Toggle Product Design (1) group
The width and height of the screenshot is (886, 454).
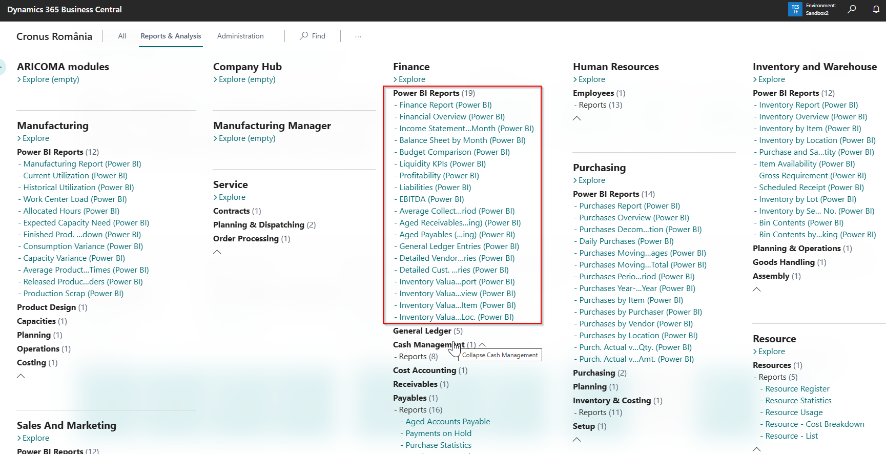pos(52,307)
